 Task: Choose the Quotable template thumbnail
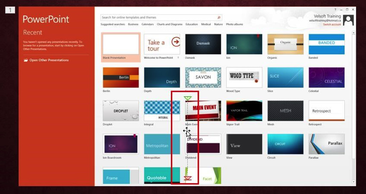coord(162,176)
